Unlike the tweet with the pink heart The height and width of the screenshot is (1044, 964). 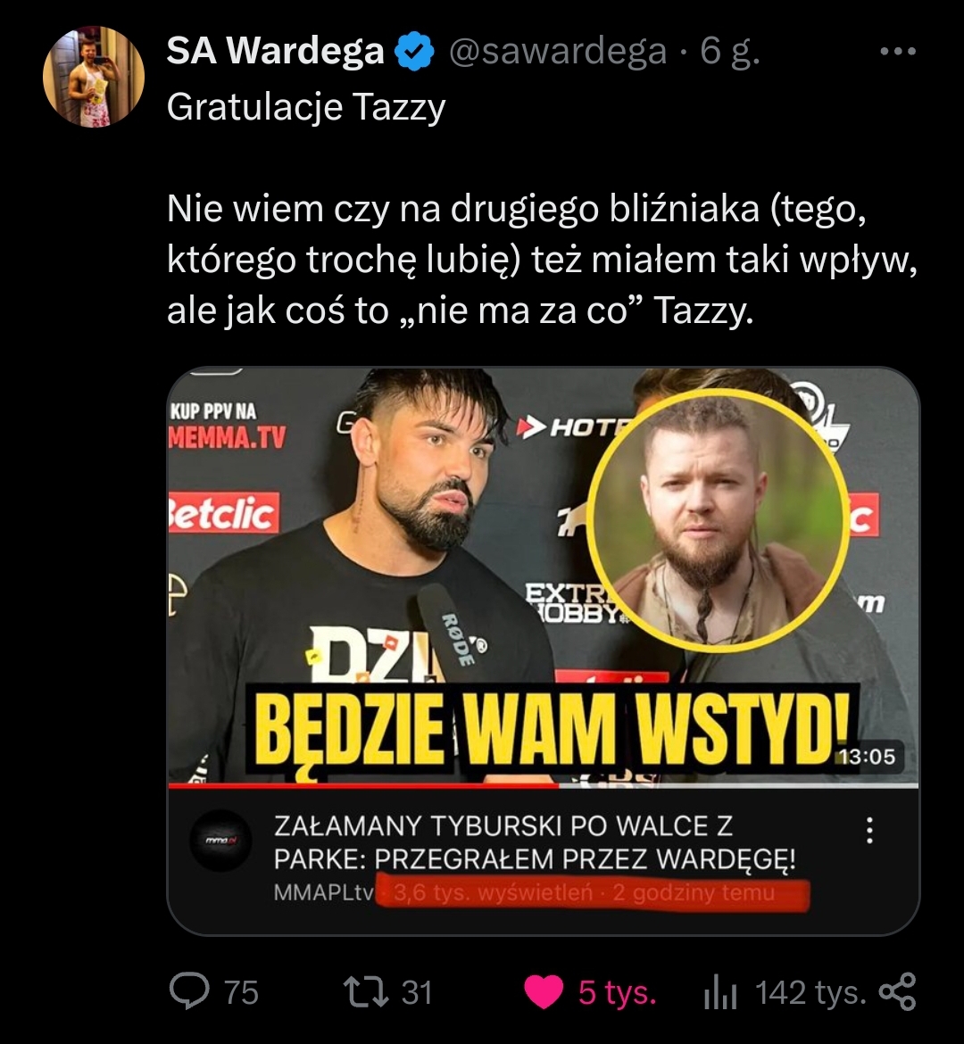tap(544, 992)
